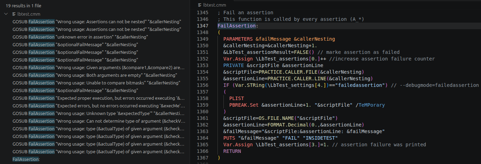
Task: Click line number 1367 in the gutter
Action: [x=203, y=158]
